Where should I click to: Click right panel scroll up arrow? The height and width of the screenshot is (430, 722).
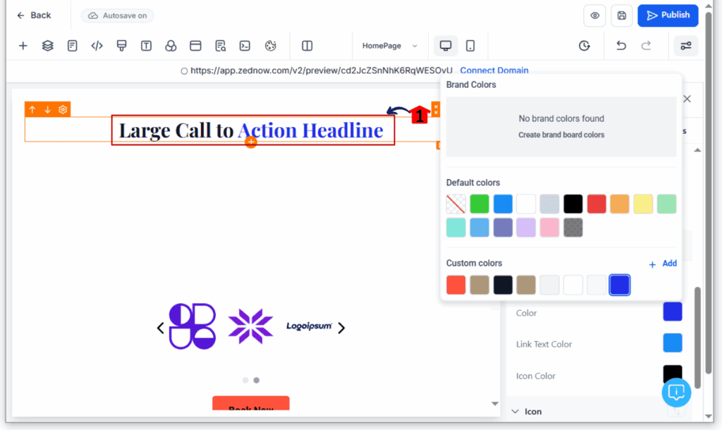click(x=697, y=150)
